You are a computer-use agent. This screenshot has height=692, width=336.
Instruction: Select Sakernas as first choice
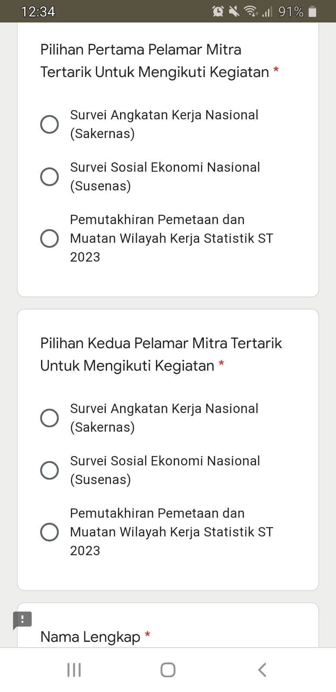click(x=50, y=124)
